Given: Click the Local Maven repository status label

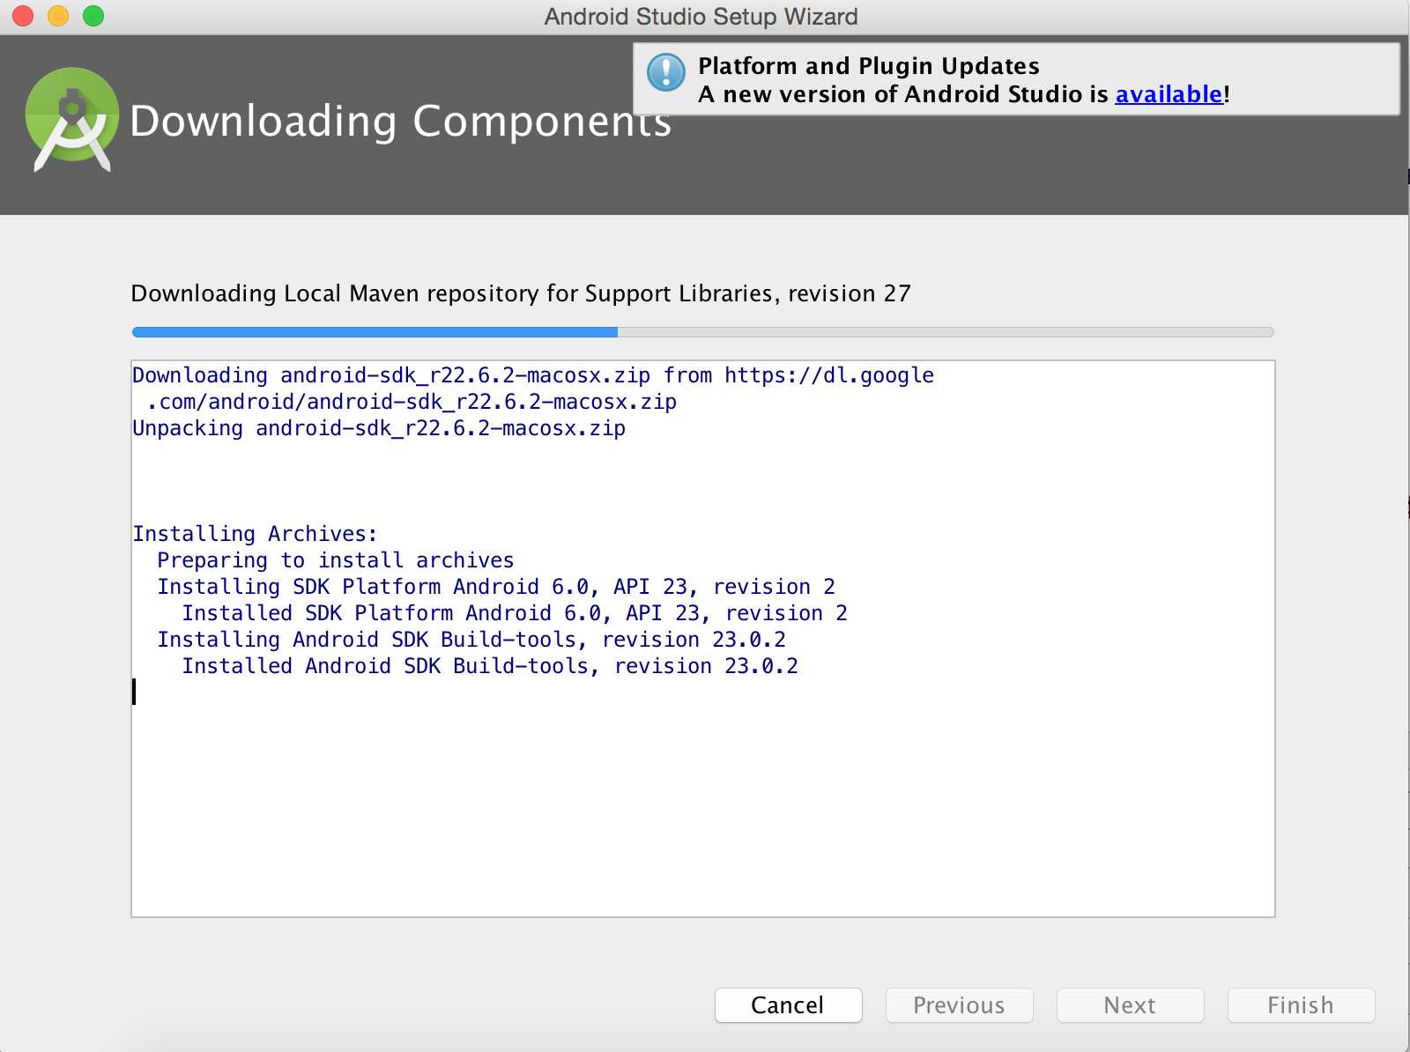Looking at the screenshot, I should (521, 293).
